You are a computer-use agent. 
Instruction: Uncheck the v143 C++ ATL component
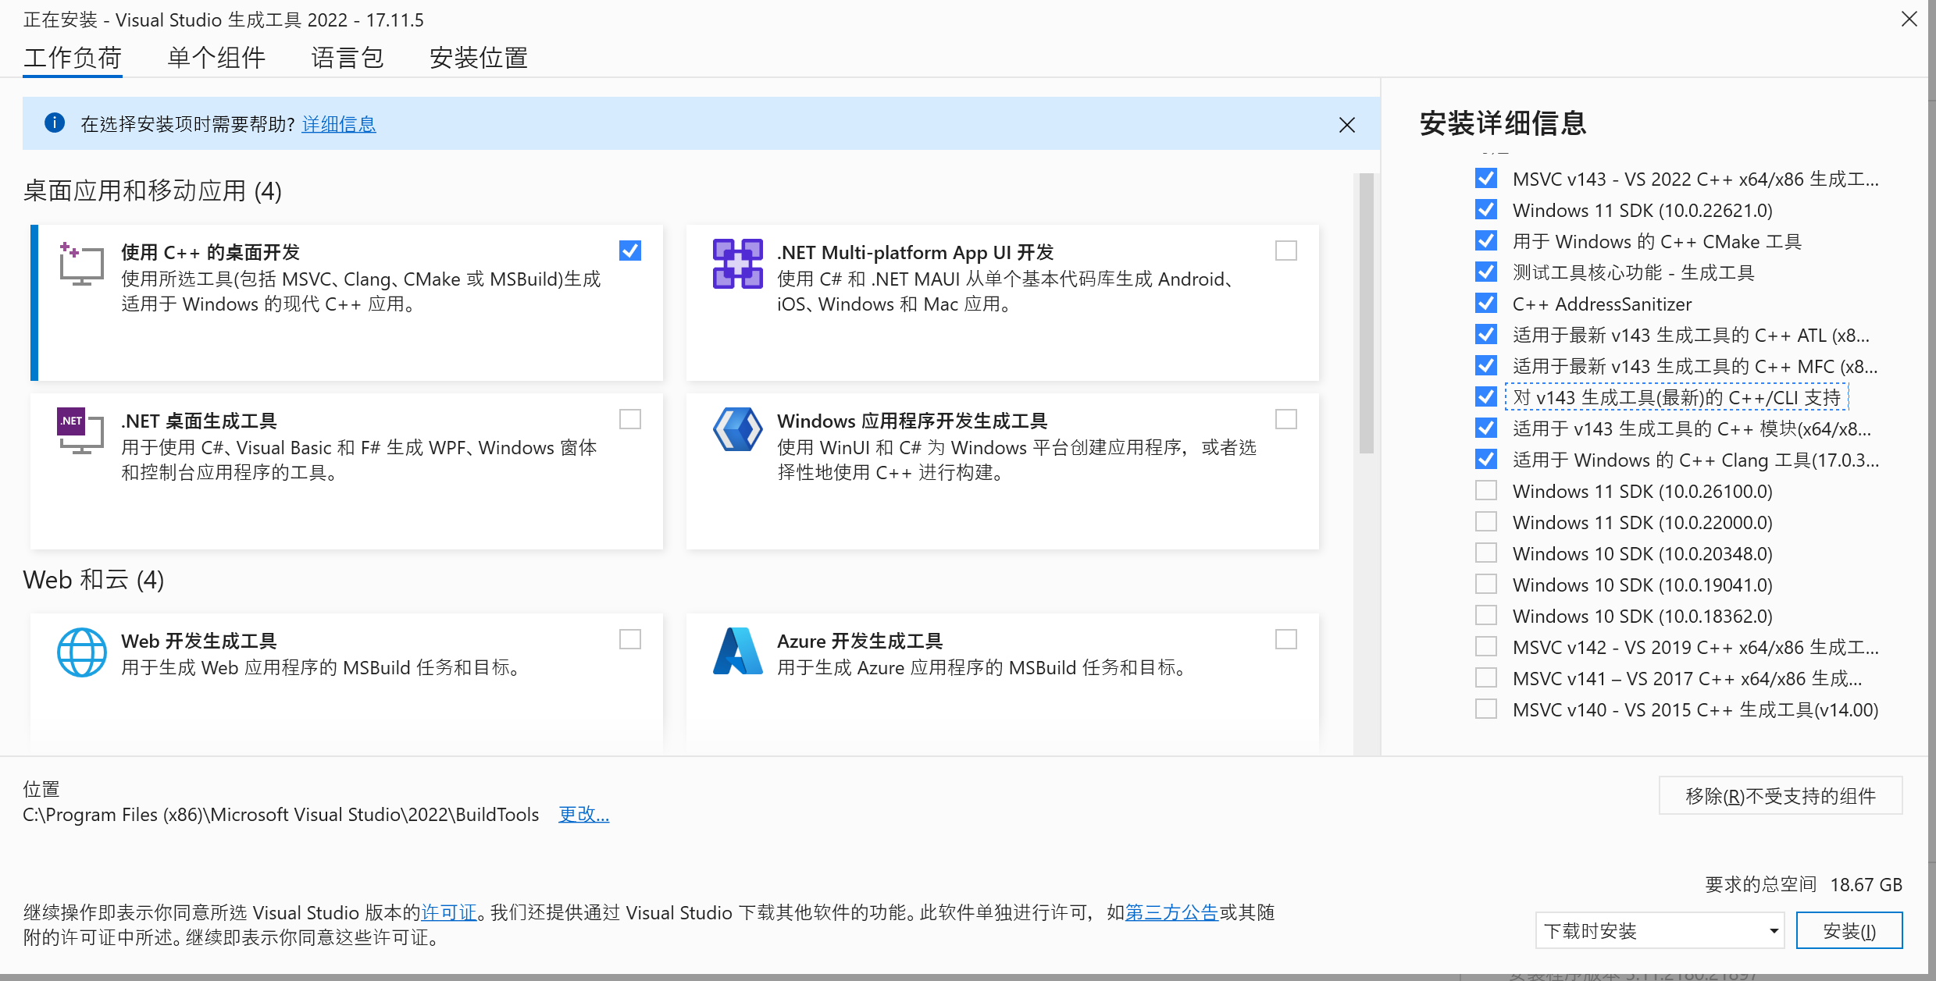[x=1486, y=335]
